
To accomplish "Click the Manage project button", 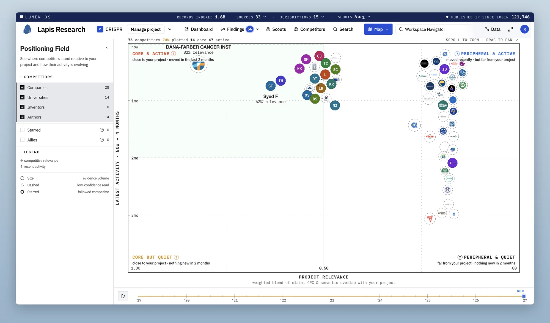I will (146, 29).
